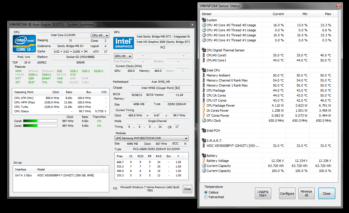Click thermometer icon next to Memory Ambient
349x213 pixels.
(204, 75)
